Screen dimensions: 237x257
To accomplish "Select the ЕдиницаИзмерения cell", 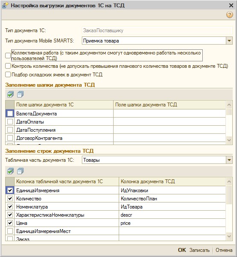I will (66, 190).
